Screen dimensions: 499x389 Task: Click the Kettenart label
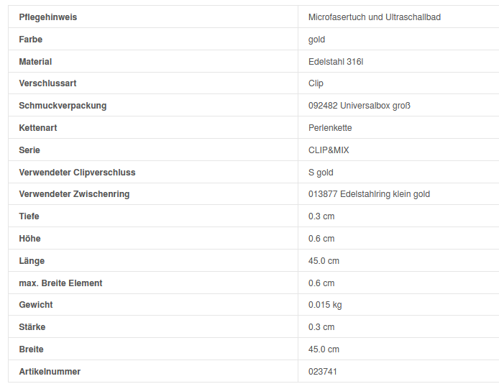(38, 128)
